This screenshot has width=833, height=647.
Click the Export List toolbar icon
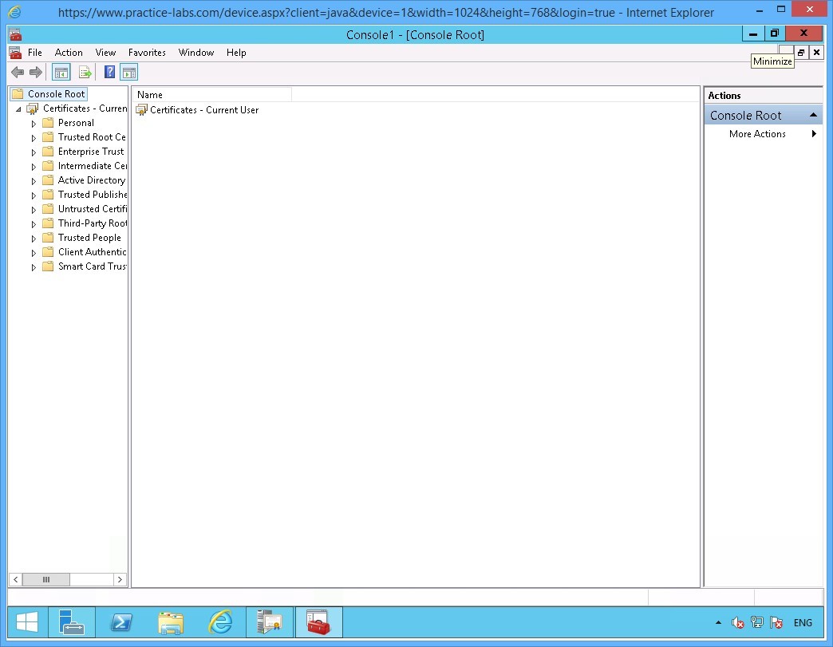[85, 72]
